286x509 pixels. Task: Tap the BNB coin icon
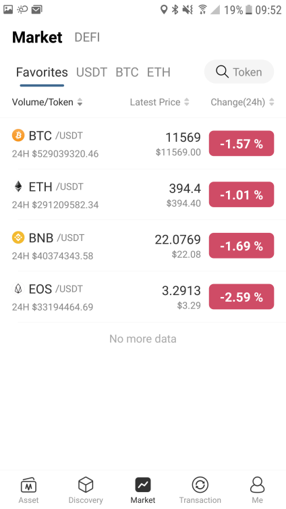[18, 238]
